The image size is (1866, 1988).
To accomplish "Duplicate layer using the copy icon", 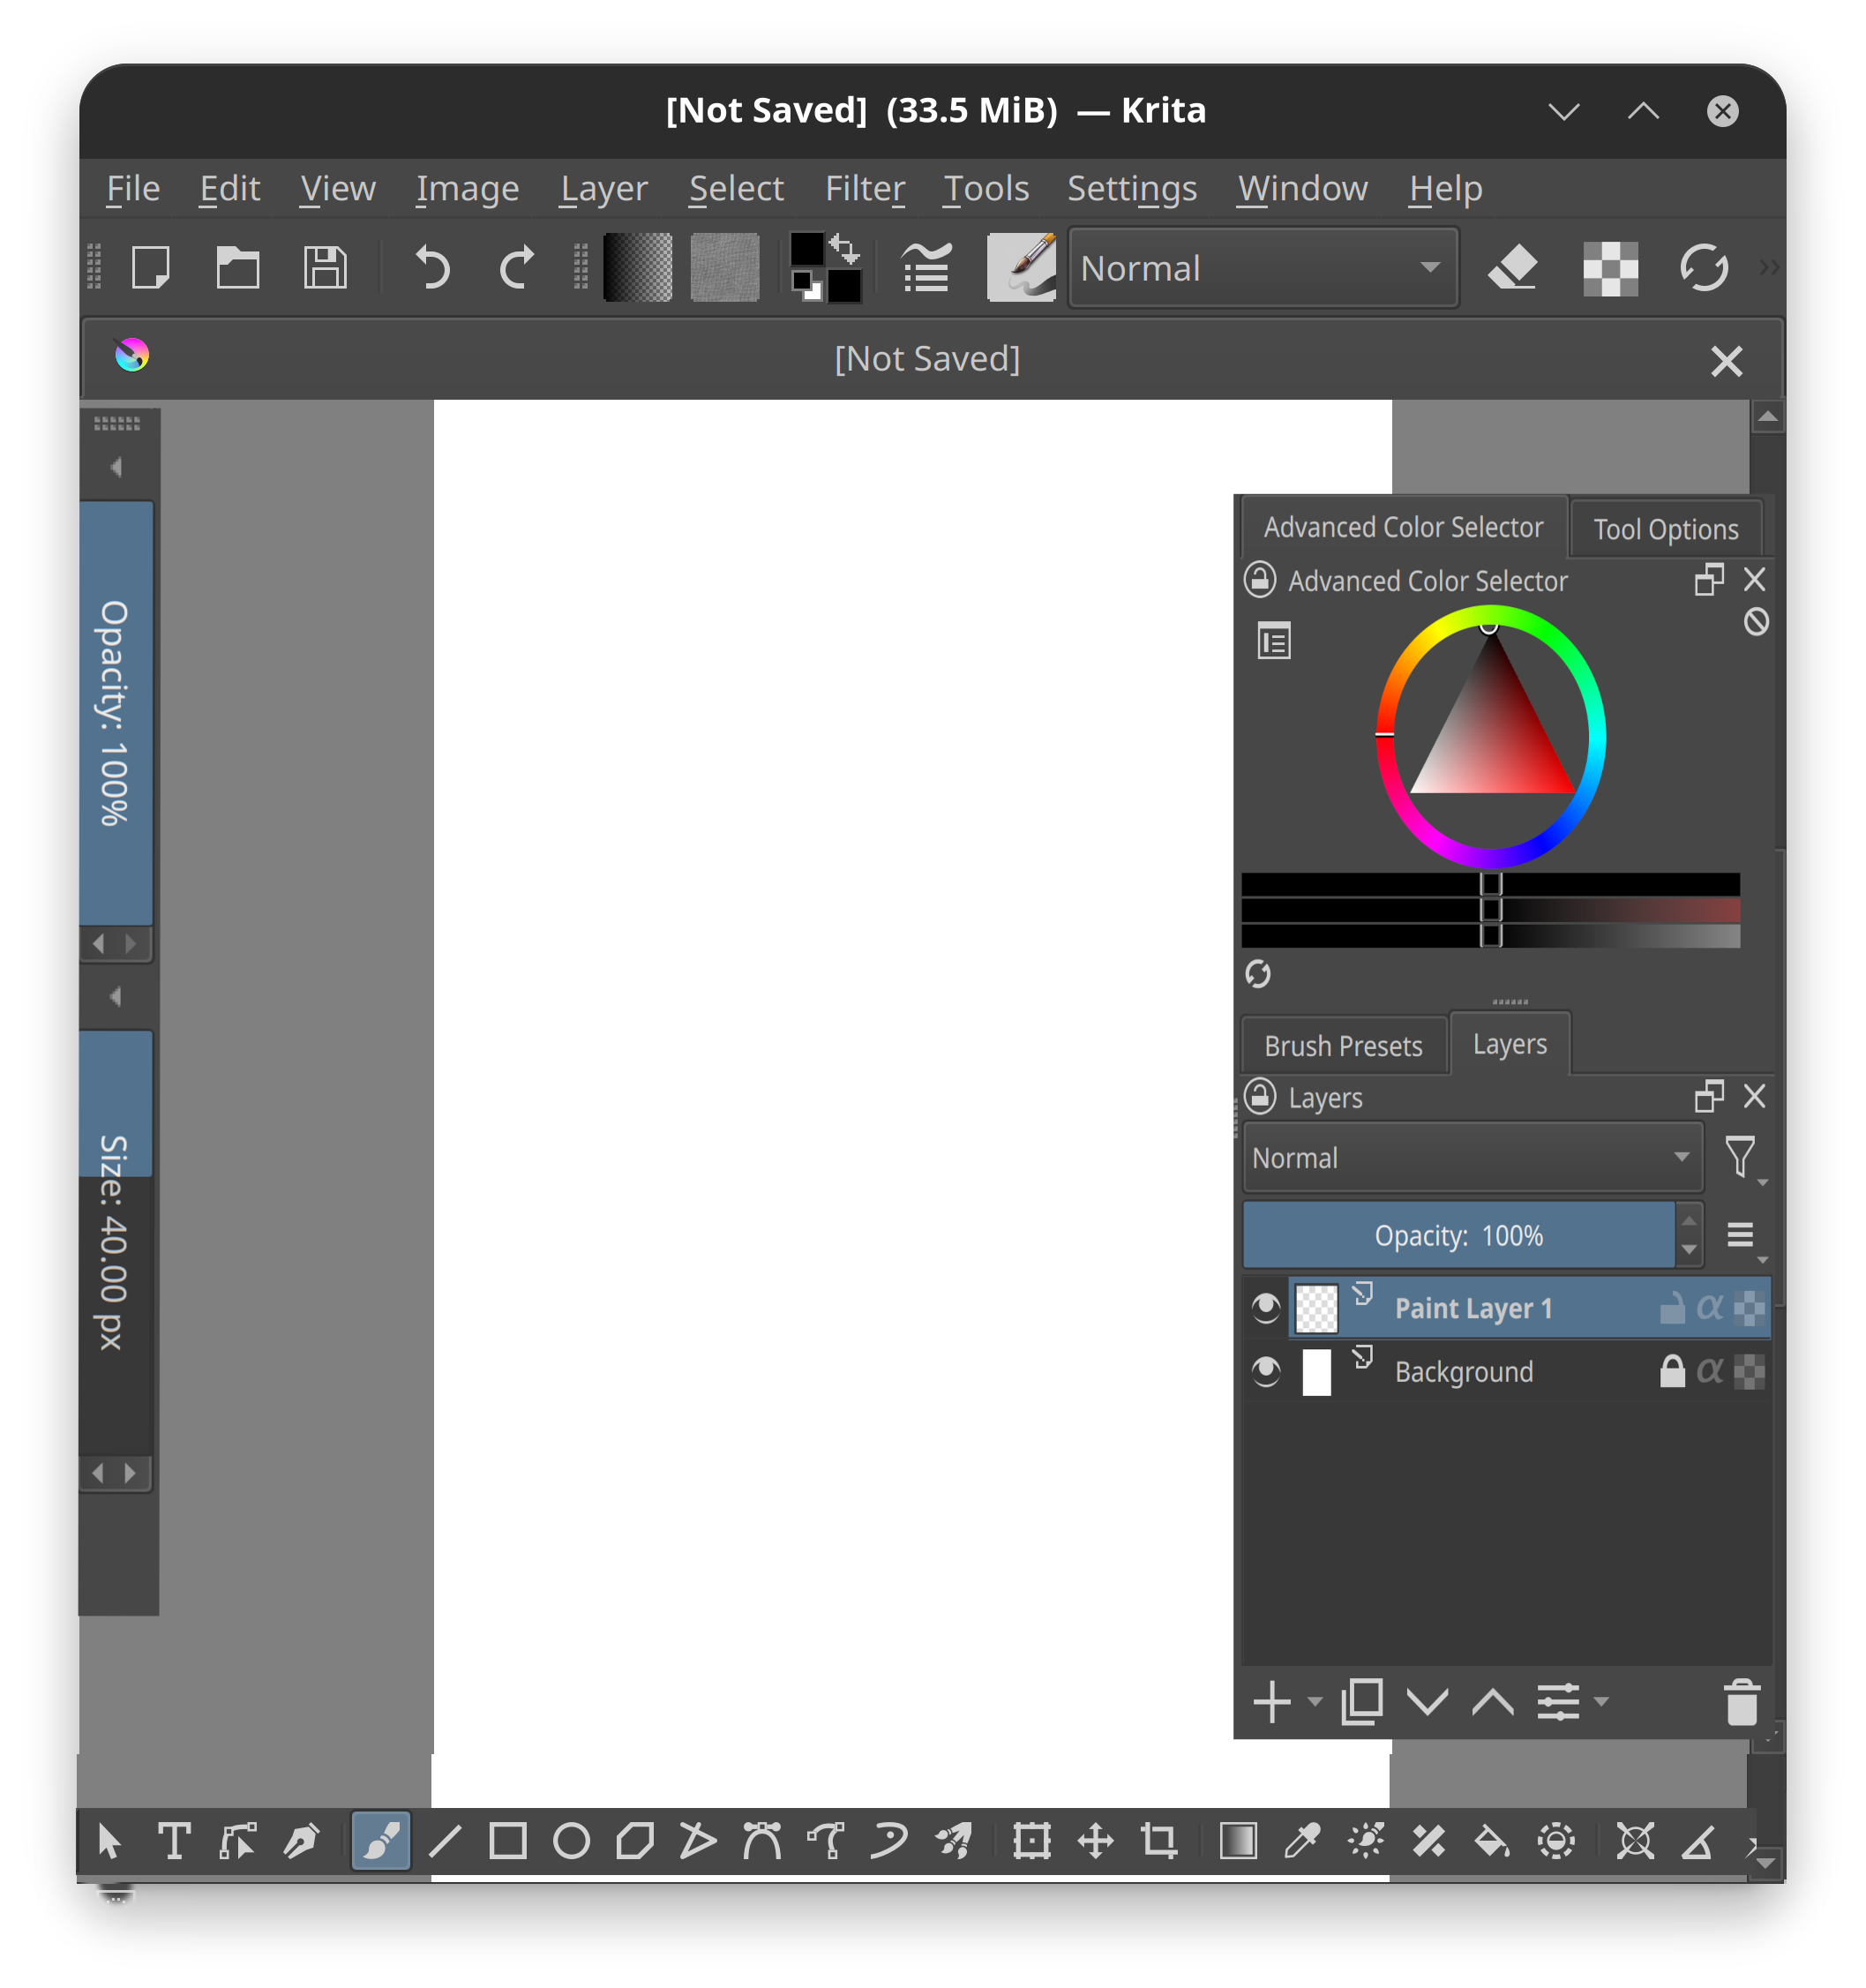I will click(x=1361, y=1702).
